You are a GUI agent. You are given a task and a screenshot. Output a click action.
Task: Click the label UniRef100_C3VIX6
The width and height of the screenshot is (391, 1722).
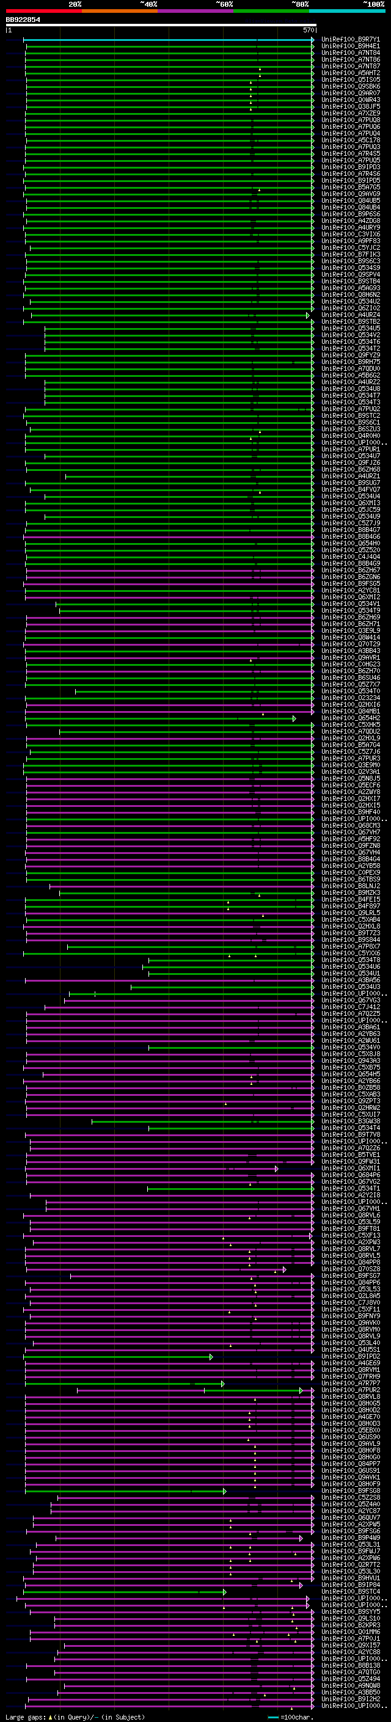tap(350, 235)
